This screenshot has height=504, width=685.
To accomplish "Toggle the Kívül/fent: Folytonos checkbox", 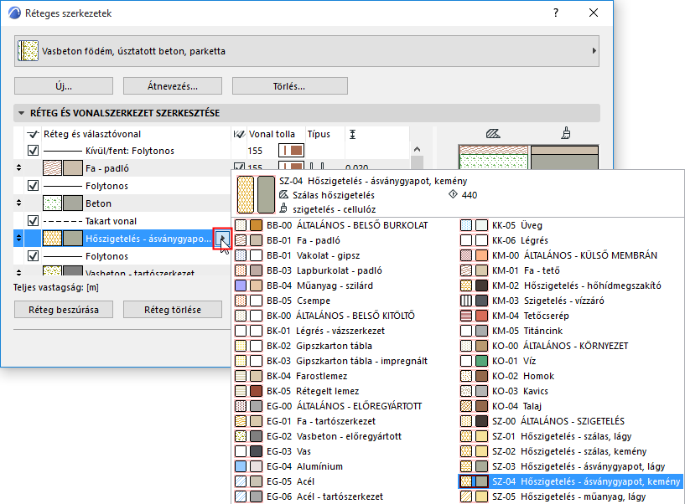I will point(34,151).
